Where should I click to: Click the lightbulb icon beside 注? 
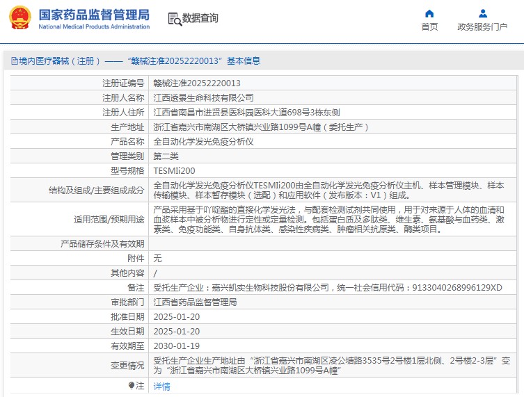(132, 385)
